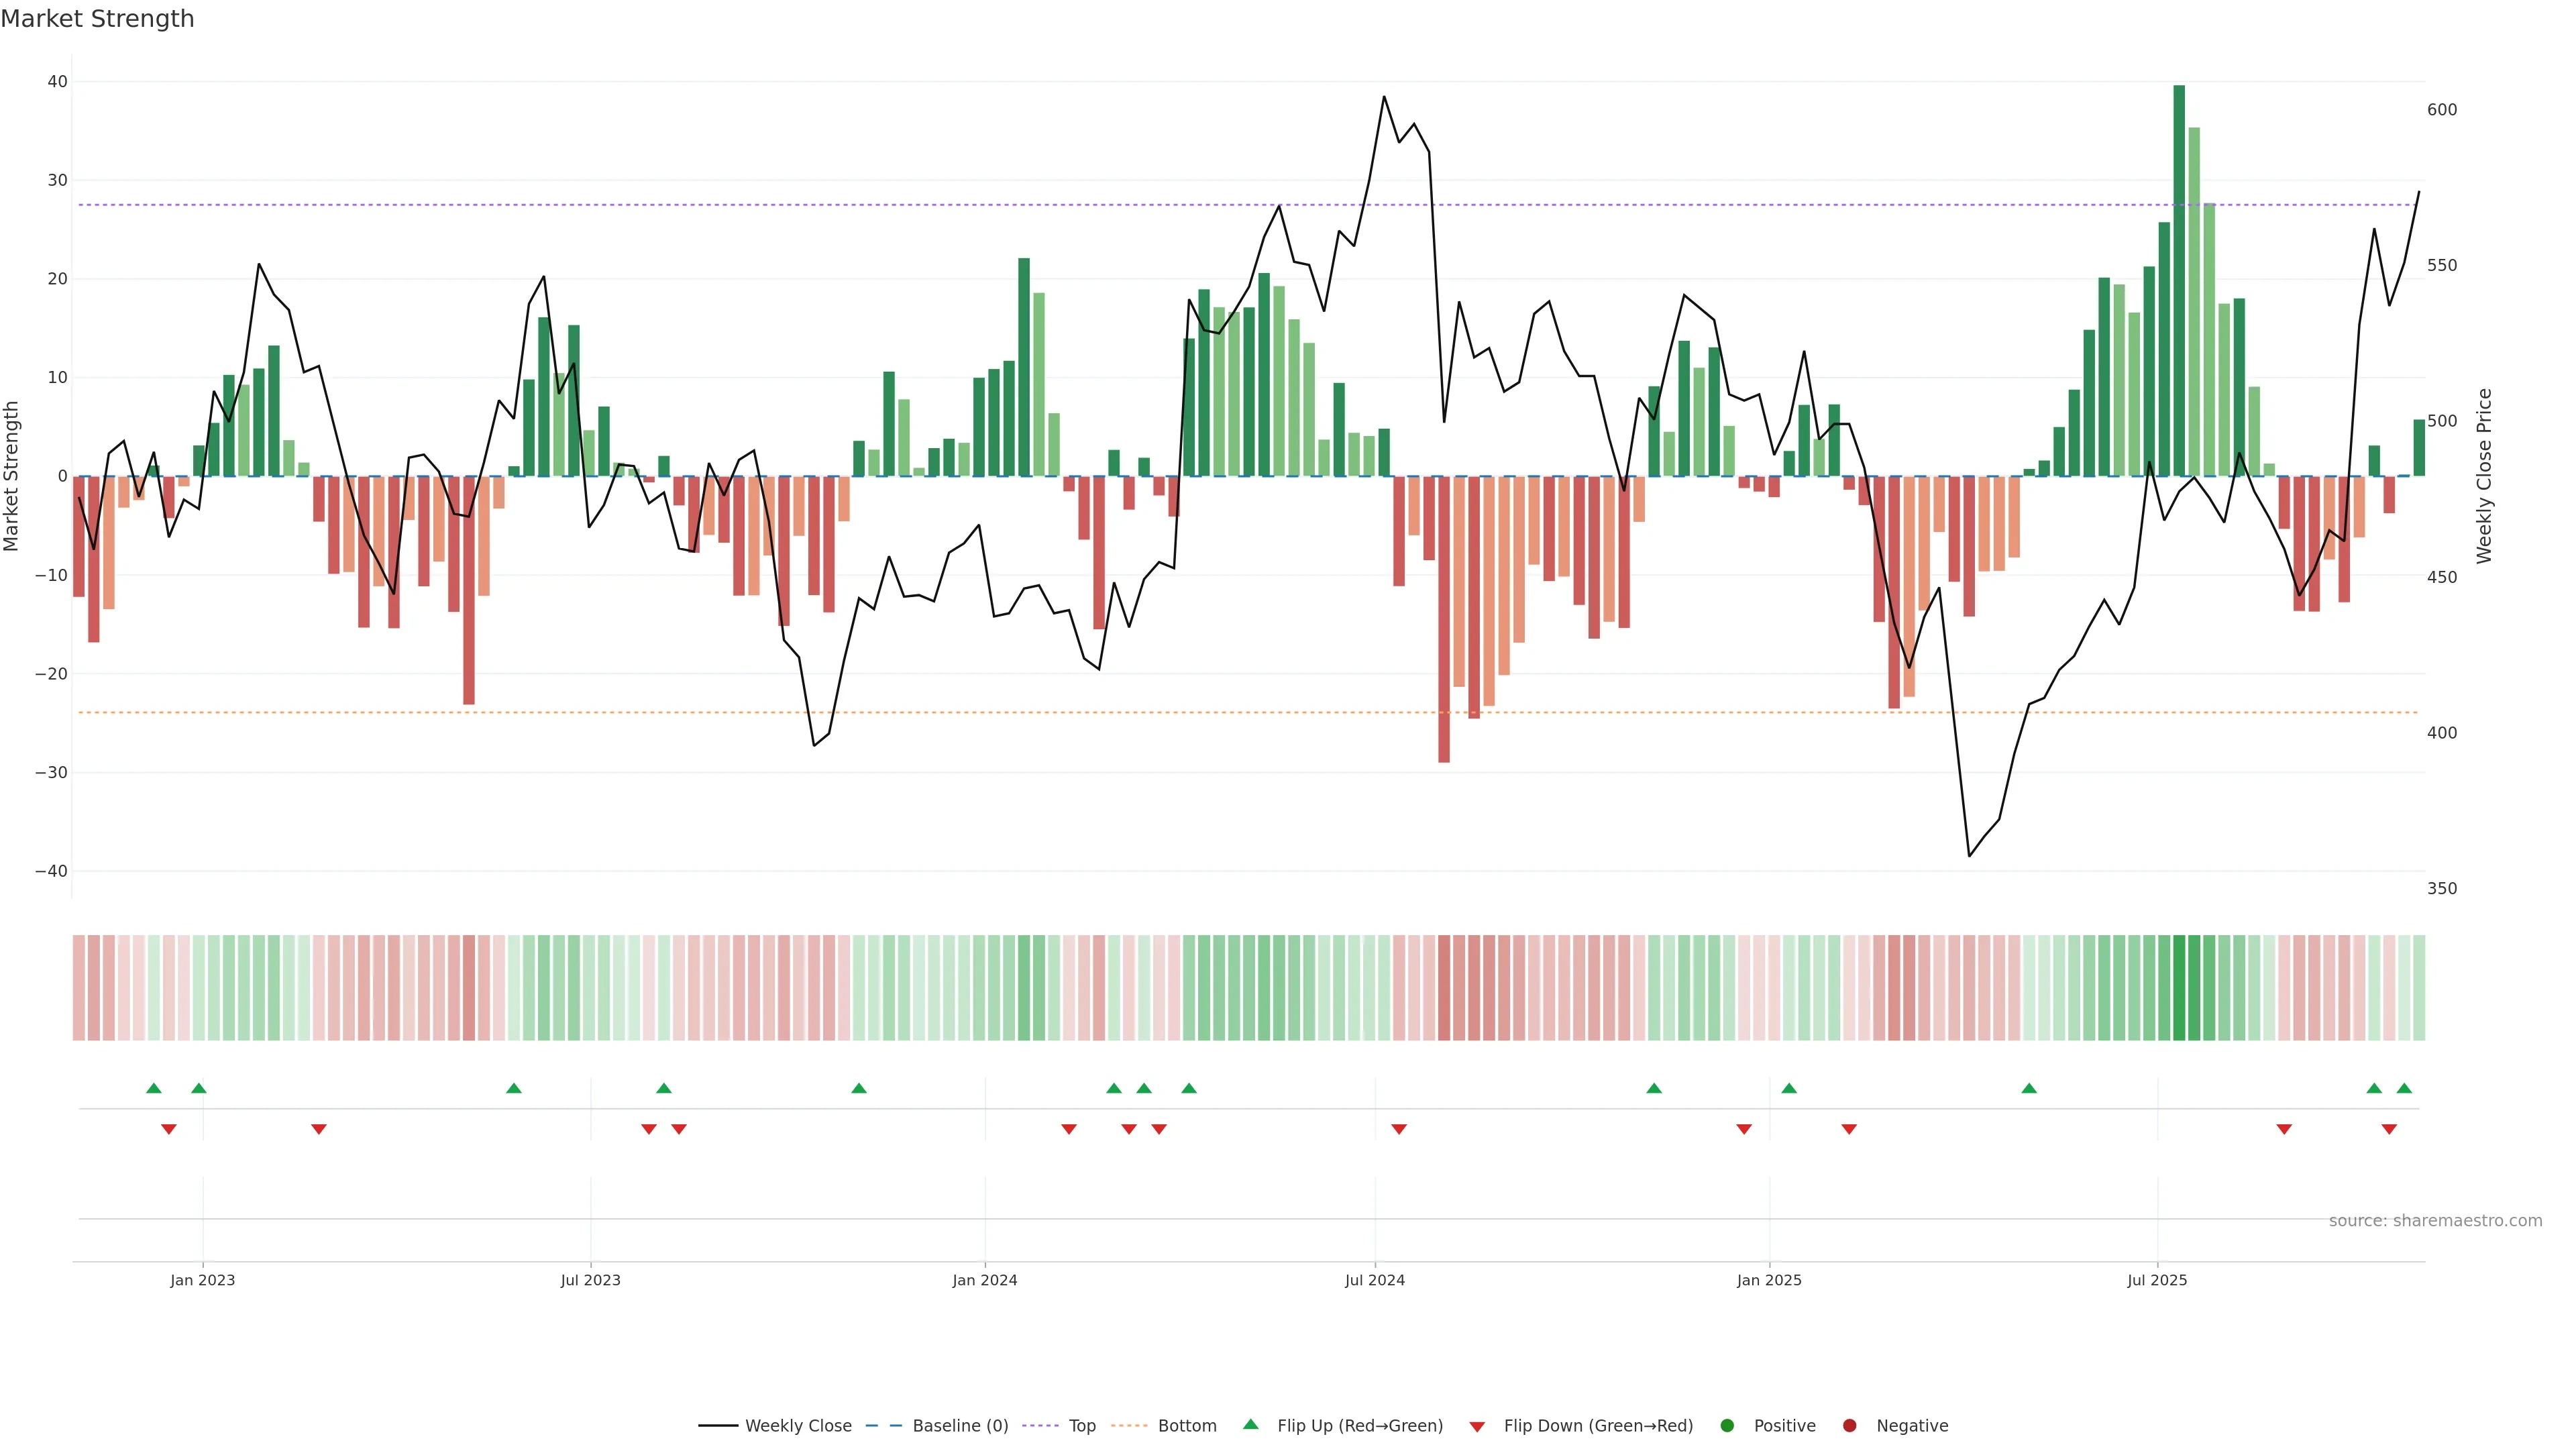The width and height of the screenshot is (2576, 1449).
Task: Click the green flip-up triangle just after Jan 2025
Action: (1789, 1088)
